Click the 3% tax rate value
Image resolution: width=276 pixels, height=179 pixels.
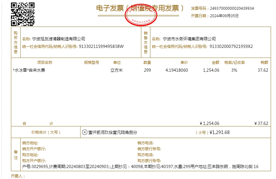234,70
